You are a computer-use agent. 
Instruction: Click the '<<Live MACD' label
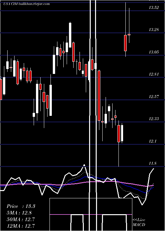pyautogui.click(x=139, y=222)
